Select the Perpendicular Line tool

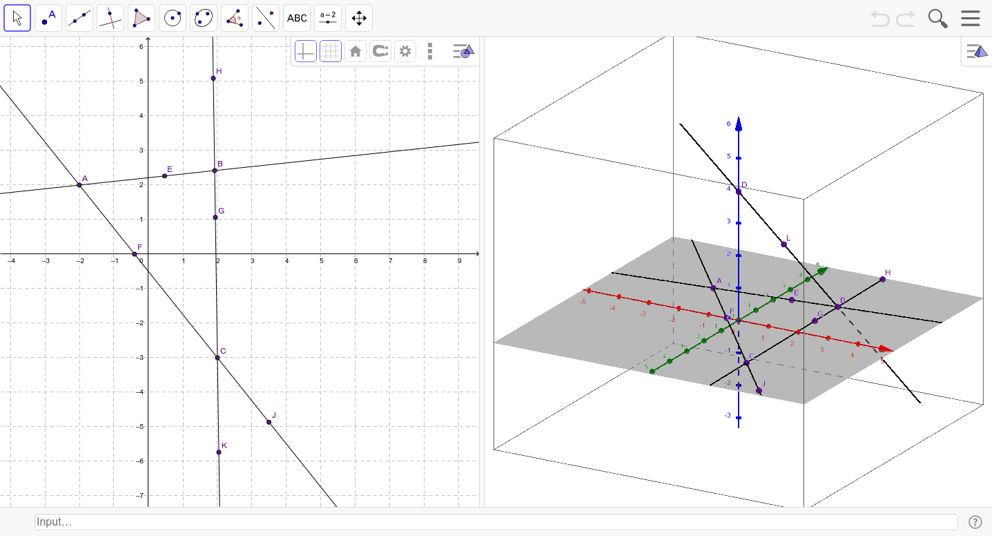coord(110,17)
